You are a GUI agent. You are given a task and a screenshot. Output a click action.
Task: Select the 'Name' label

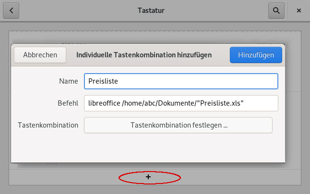[68, 81]
